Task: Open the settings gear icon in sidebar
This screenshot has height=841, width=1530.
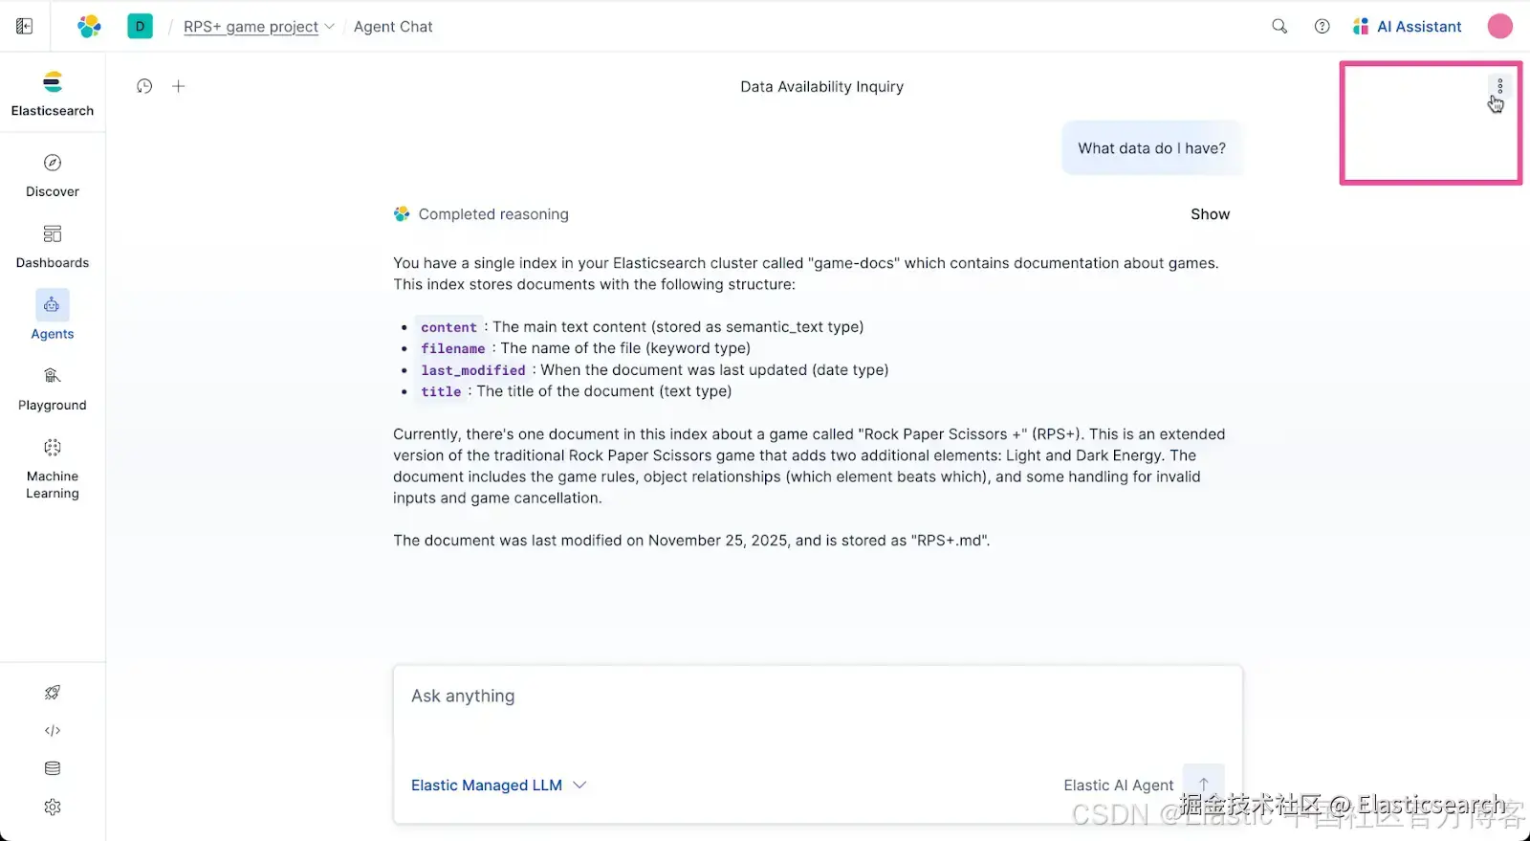Action: tap(53, 808)
